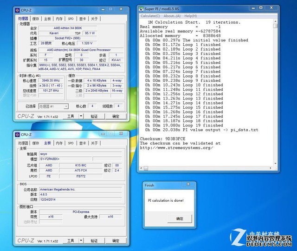This screenshot has height=251, width=297.
Task: Click the AMD Athlon X4 860K name field
Action: (x=68, y=28)
